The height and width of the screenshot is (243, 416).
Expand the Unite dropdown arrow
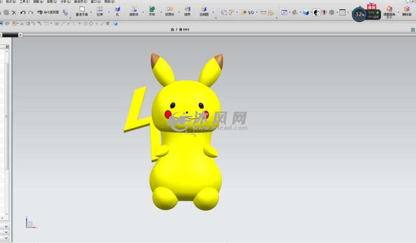tap(161, 12)
